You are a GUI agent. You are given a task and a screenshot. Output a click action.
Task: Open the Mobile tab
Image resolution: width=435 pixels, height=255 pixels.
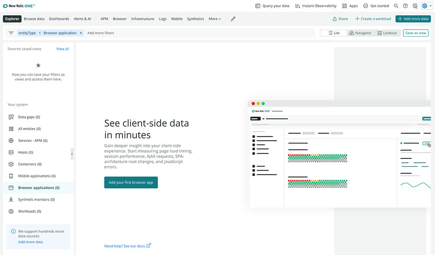(x=177, y=19)
